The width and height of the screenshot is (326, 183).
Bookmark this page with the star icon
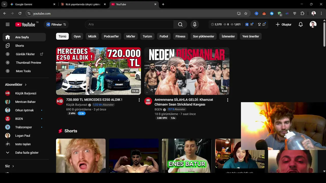[x=246, y=13]
